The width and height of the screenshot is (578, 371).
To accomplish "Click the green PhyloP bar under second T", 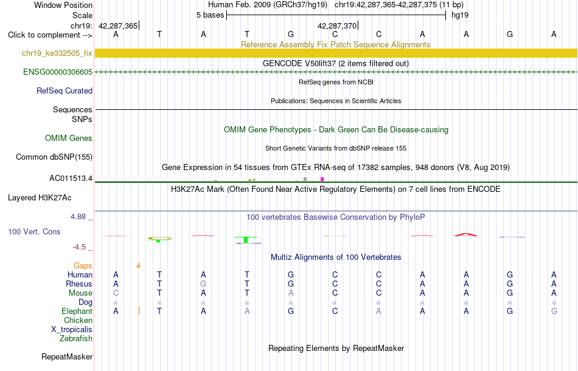I will 246,240.
